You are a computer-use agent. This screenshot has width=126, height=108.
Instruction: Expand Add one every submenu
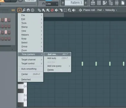[x=57, y=66]
